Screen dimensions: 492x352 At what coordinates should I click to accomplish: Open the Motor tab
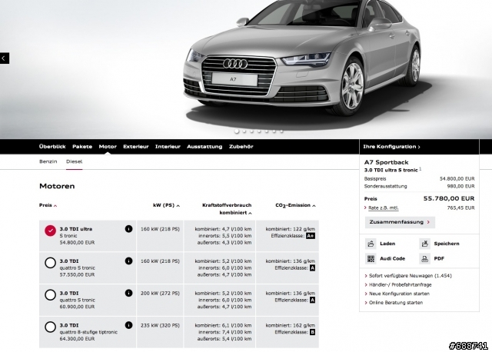[108, 147]
